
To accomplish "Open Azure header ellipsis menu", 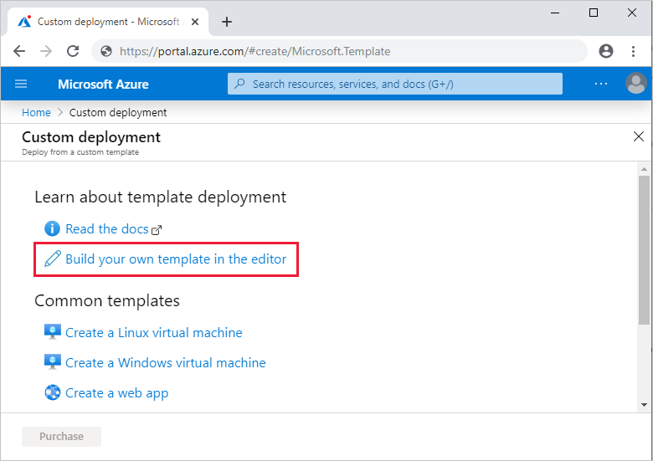I will click(x=601, y=84).
